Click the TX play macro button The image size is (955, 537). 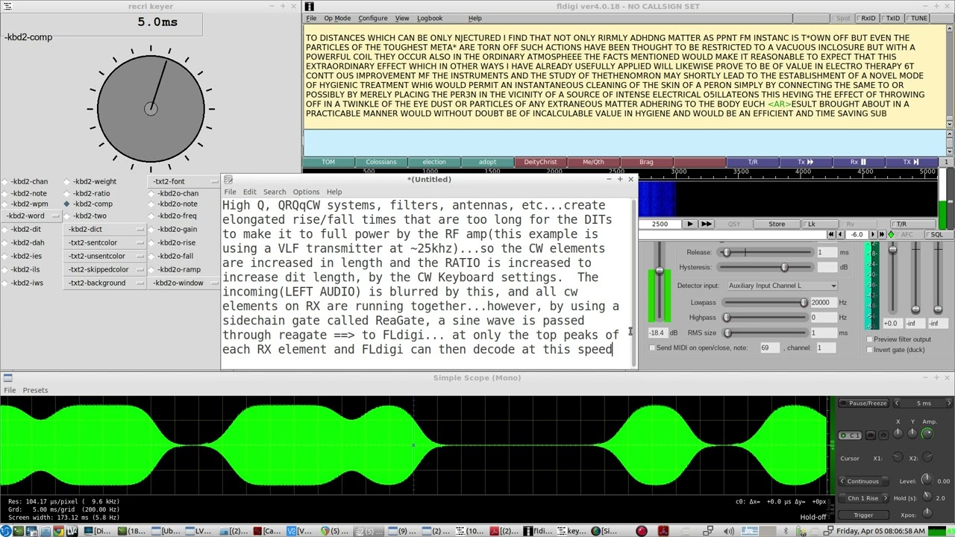tap(910, 162)
